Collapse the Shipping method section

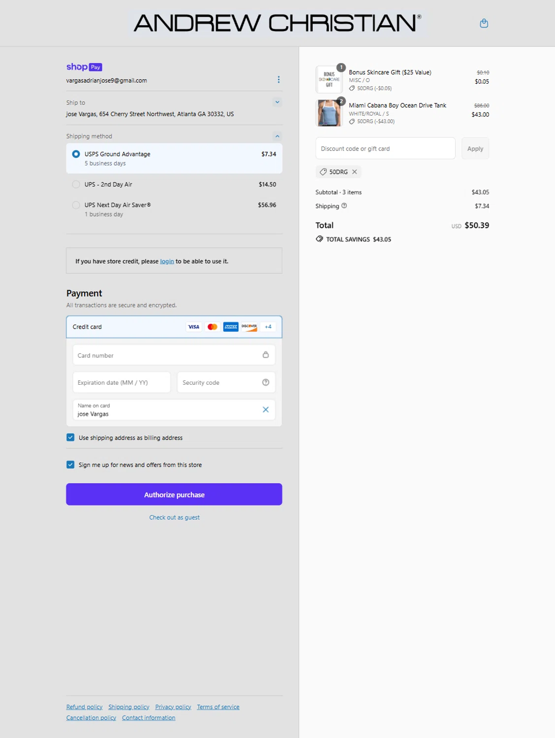click(x=277, y=136)
